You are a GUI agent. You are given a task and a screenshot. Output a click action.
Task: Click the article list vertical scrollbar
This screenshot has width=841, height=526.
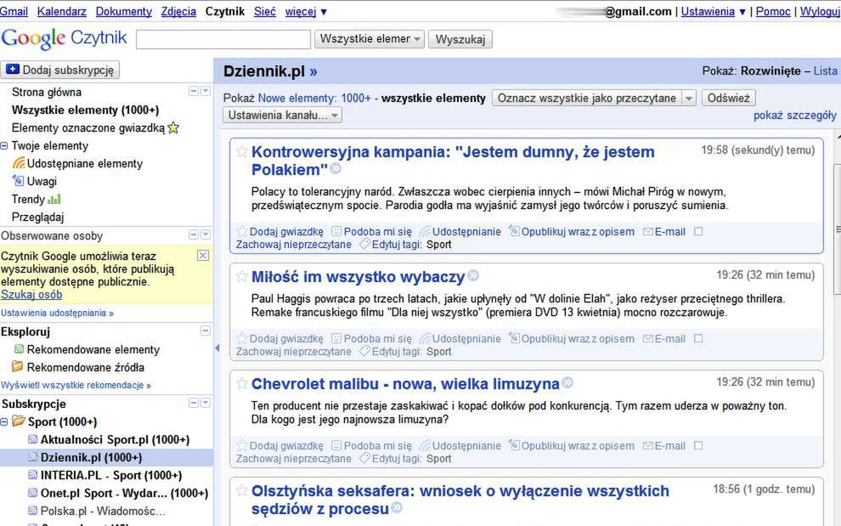837,229
